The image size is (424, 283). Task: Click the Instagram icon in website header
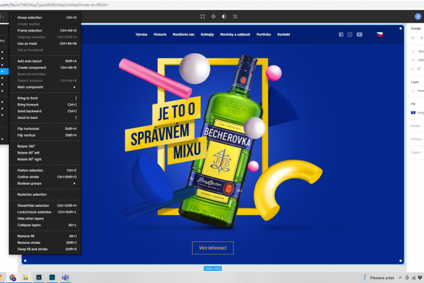click(349, 34)
